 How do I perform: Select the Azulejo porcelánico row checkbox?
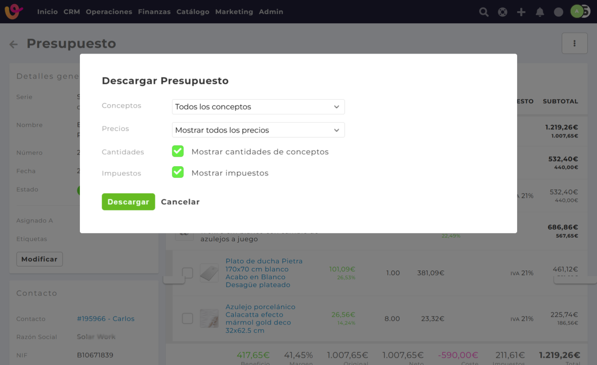187,318
